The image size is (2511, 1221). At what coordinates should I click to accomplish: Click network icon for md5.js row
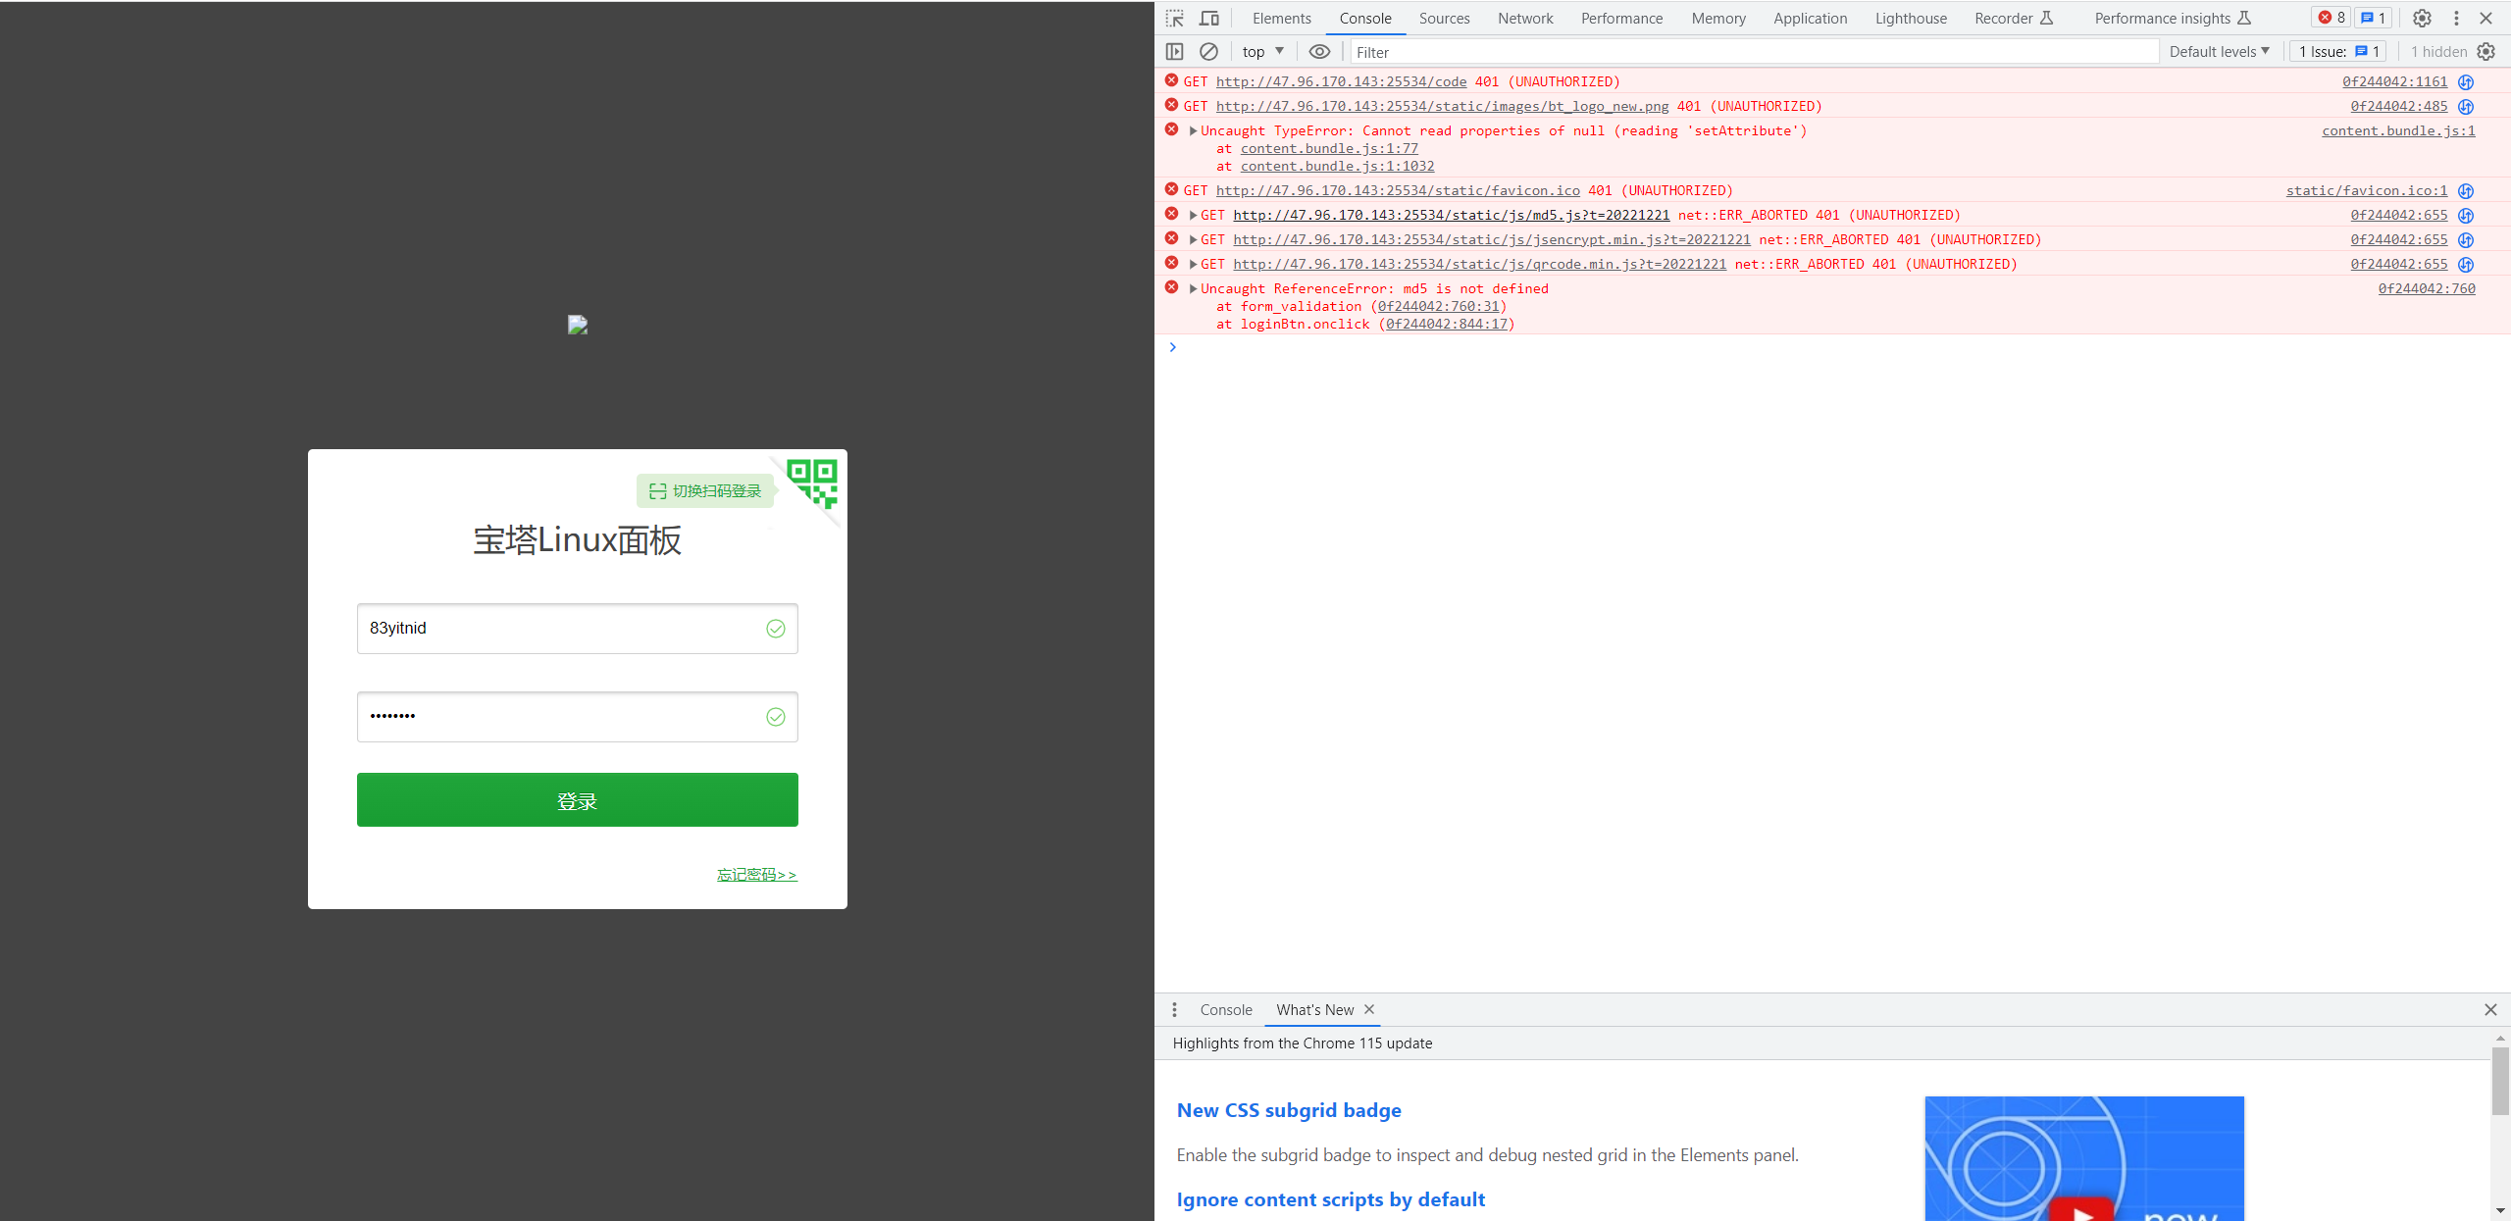[x=2466, y=216]
